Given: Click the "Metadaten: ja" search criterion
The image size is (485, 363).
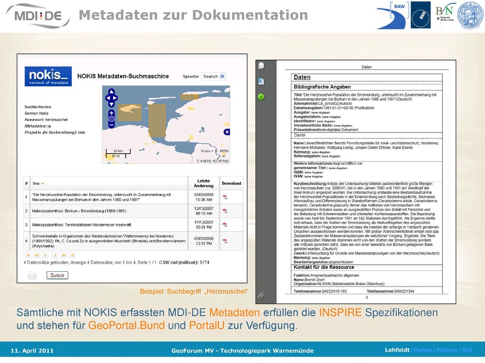Looking at the screenshot, I should coord(38,126).
